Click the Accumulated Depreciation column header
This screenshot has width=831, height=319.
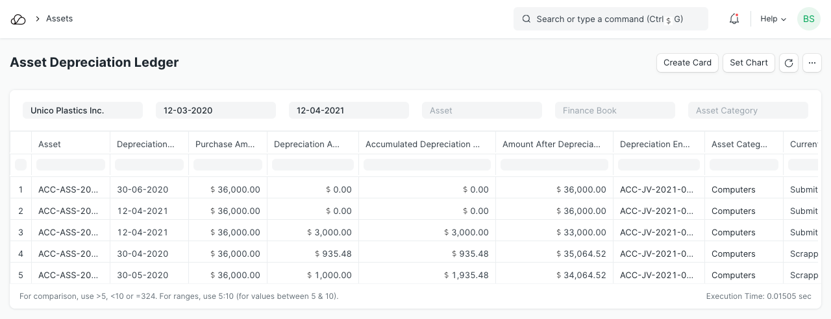[427, 145]
